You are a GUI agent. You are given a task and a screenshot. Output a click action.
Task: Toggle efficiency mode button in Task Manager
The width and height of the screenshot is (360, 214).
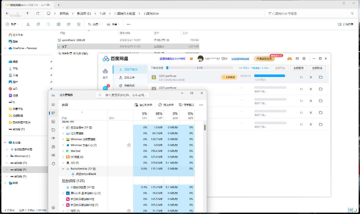[x=186, y=105]
